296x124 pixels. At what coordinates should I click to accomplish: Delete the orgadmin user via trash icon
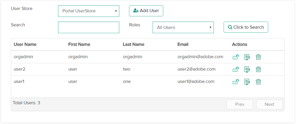point(258,57)
